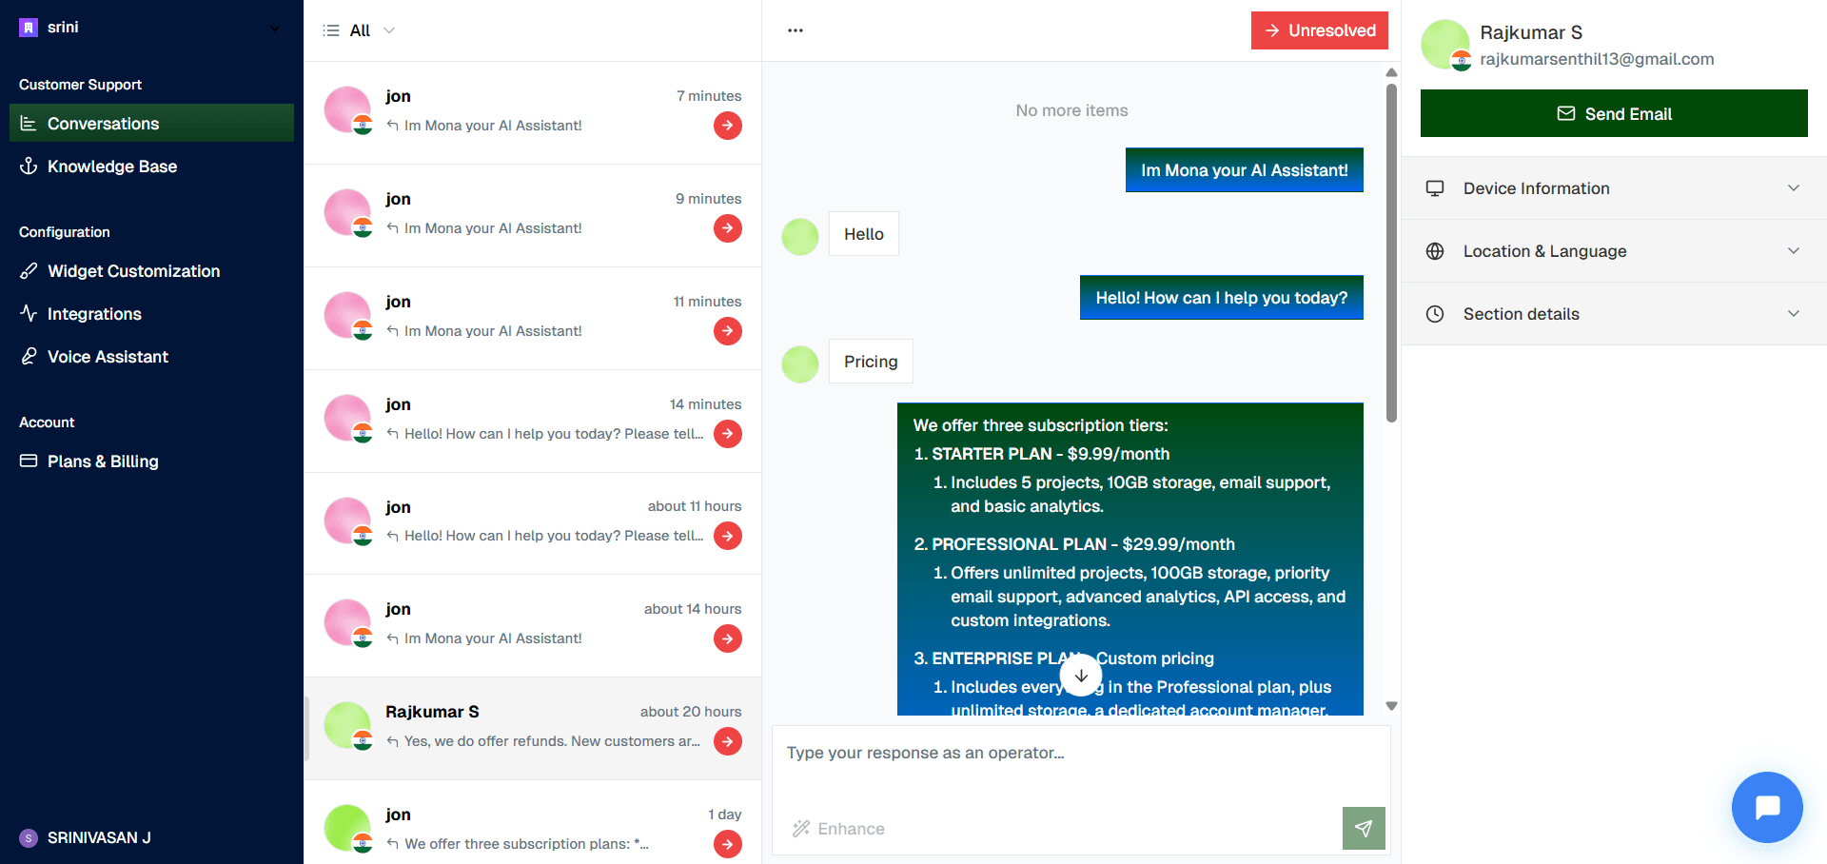Expand the Device Information section
The height and width of the screenshot is (864, 1827).
click(1614, 188)
